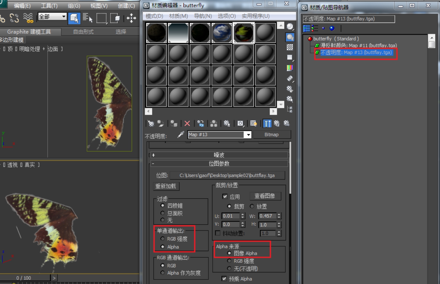This screenshot has width=440, height=284.
Task: Click the 重新加载 button
Action: 166,186
